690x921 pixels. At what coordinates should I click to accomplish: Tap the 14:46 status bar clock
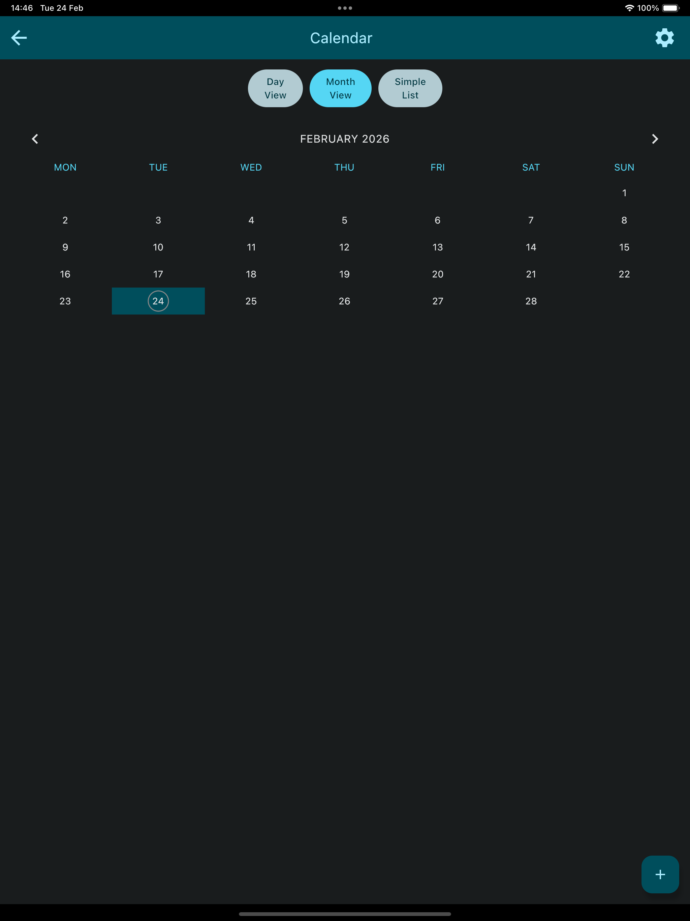coord(22,8)
